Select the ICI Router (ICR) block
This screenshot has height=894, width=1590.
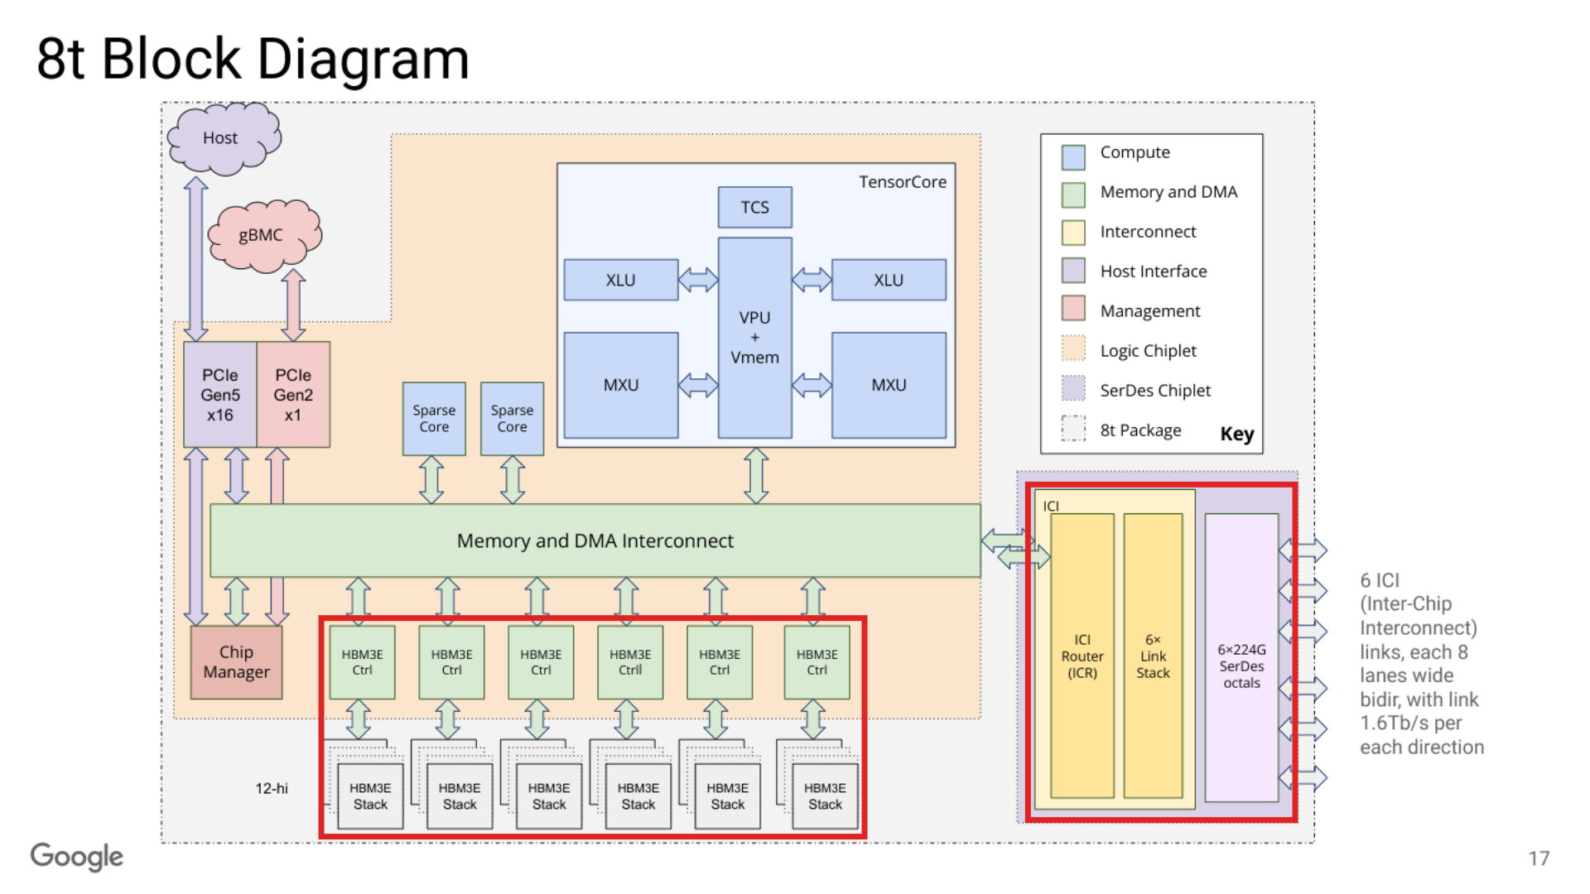[1082, 656]
